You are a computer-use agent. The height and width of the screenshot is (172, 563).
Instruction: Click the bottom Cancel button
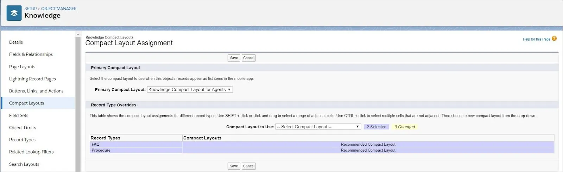point(249,166)
